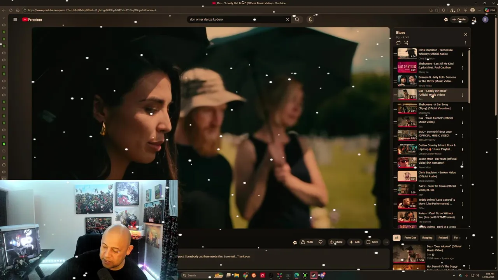Run search with magnifier button
The image size is (498, 280).
pyautogui.click(x=297, y=19)
